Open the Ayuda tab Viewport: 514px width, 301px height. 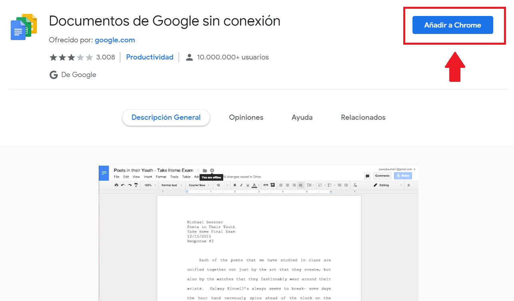pyautogui.click(x=302, y=117)
